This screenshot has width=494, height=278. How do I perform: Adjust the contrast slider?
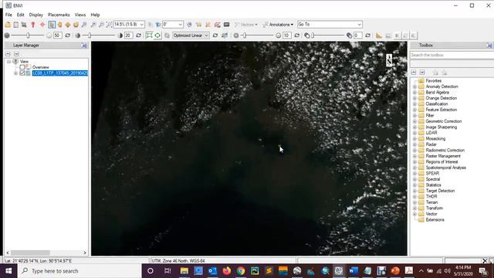pos(90,36)
